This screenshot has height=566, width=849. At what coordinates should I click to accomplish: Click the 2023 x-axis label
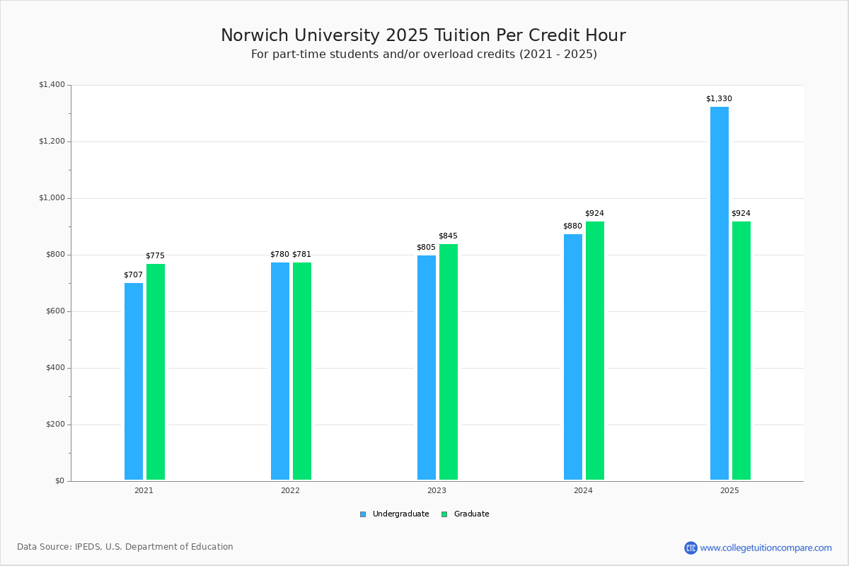click(437, 490)
